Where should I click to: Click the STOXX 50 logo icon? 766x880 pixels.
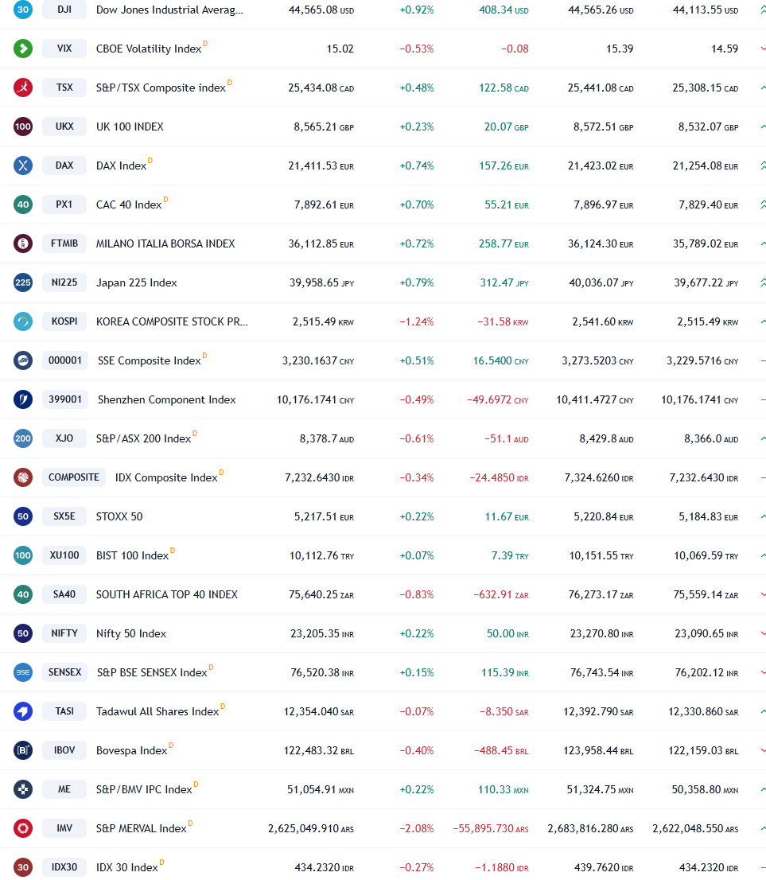(x=23, y=516)
